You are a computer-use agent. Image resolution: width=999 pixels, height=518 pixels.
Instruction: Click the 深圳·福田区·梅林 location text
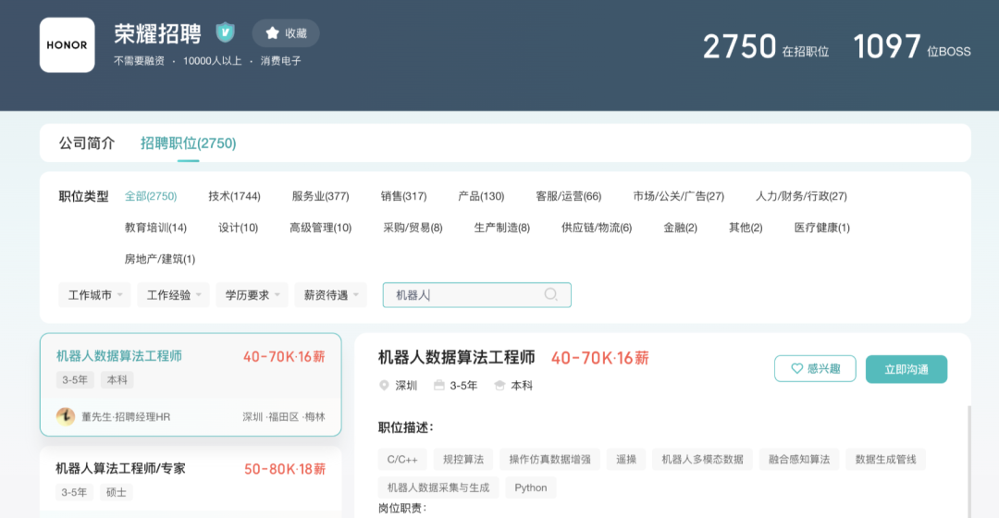284,416
